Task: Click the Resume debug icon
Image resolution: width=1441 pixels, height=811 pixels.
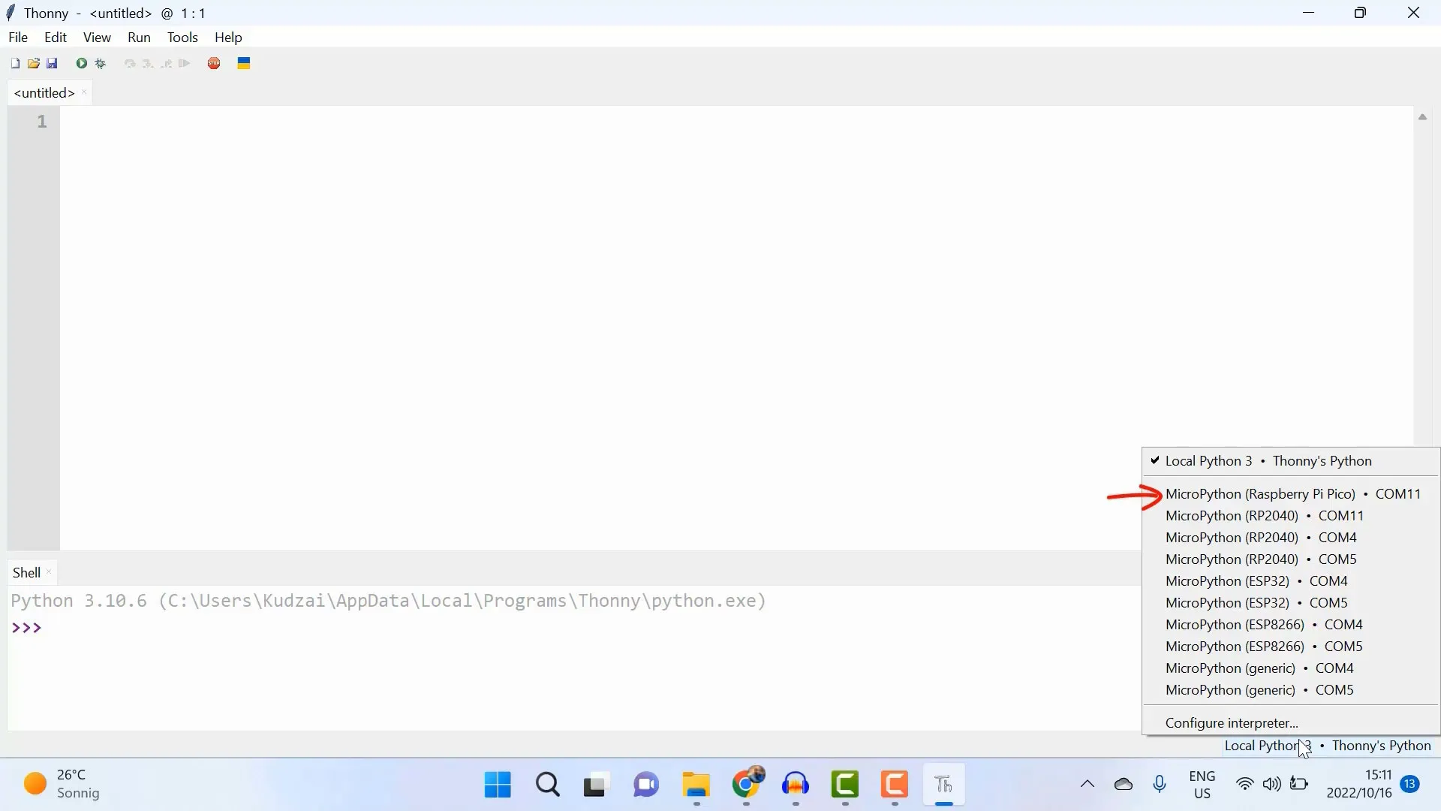Action: 185,64
